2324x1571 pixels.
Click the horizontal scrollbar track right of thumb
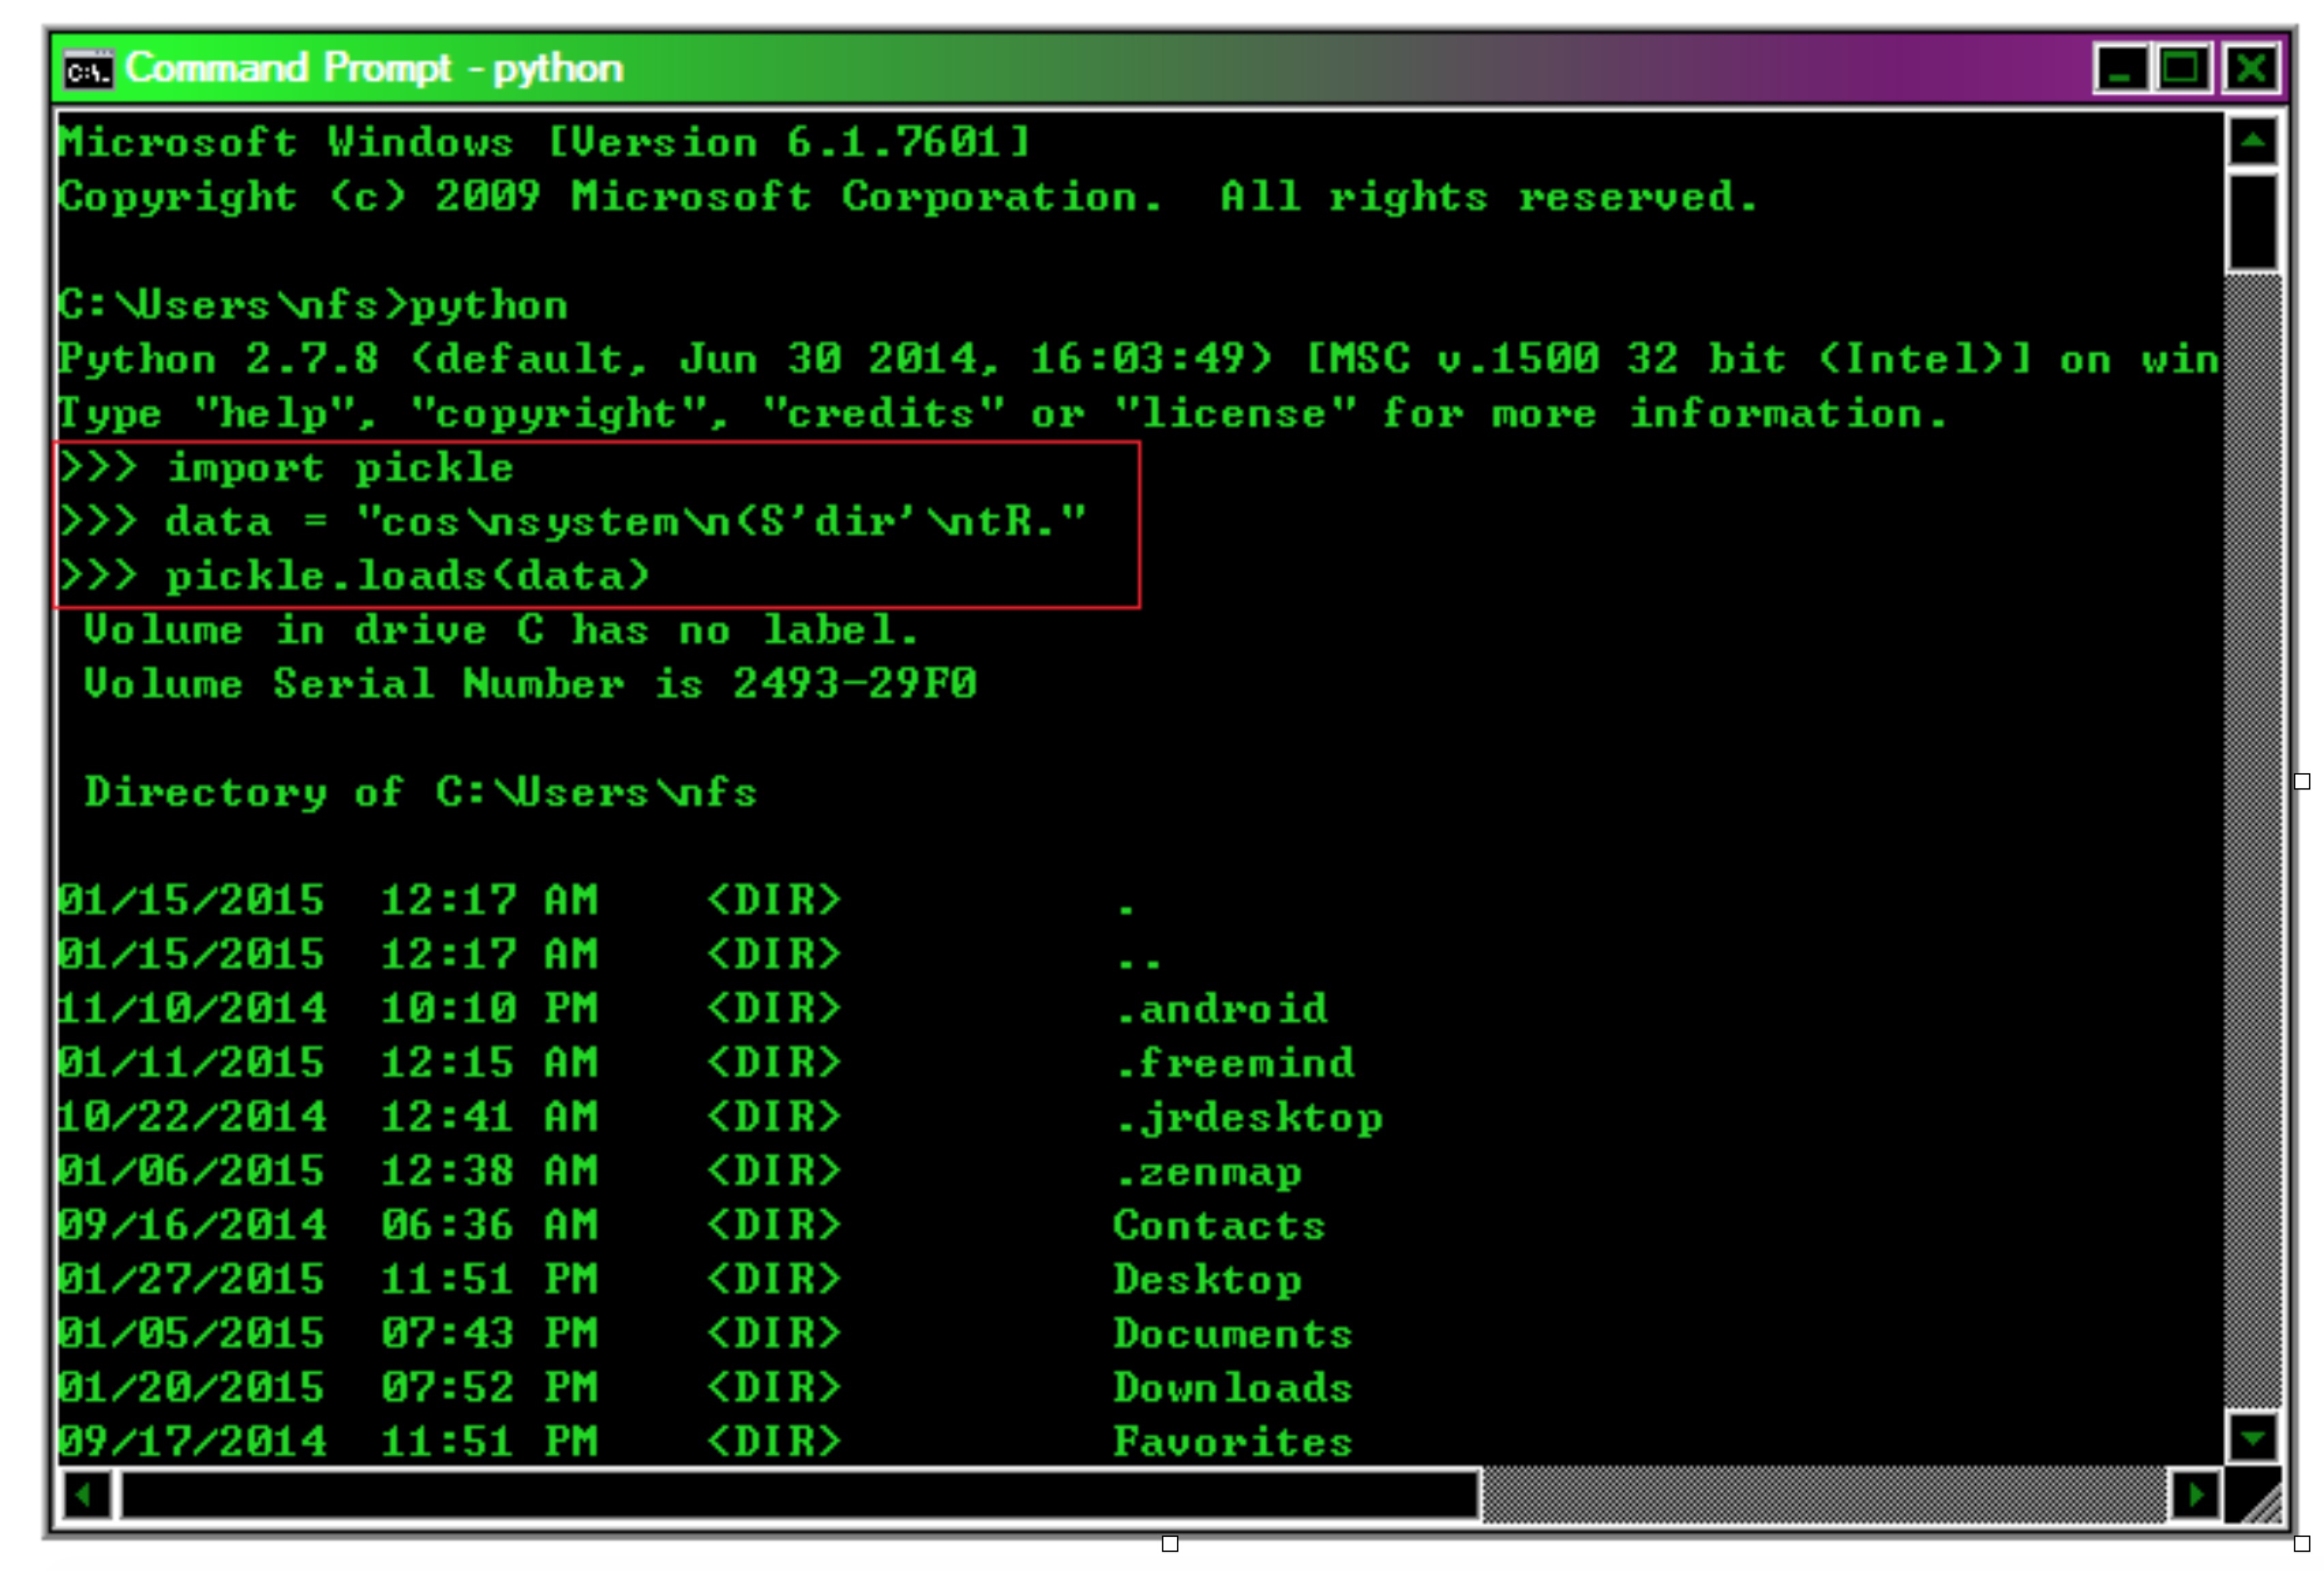[x=1825, y=1496]
